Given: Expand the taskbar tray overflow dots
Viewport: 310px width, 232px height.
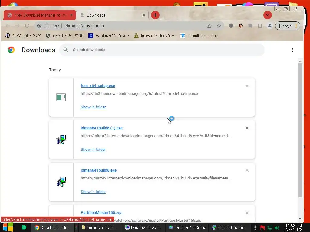Looking at the screenshot, I should (255, 228).
